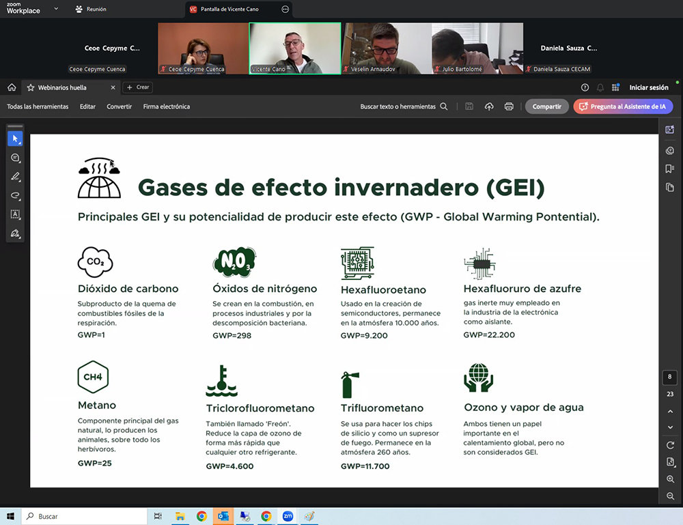Click the print document icon

[509, 106]
